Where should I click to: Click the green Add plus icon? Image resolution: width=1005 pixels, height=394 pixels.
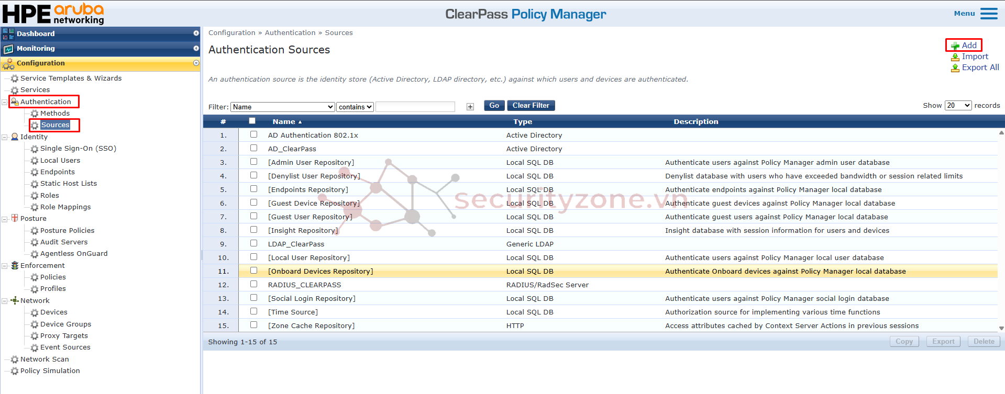point(955,46)
